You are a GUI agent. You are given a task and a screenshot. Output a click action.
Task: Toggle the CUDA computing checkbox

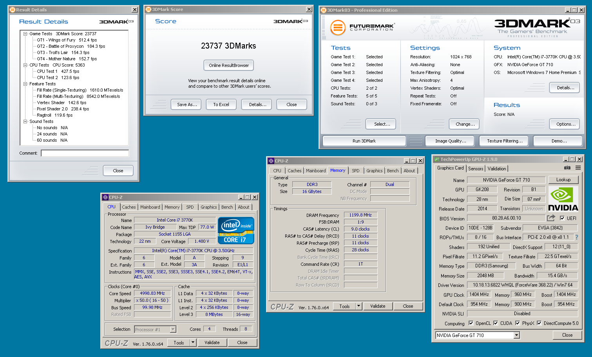(496, 323)
